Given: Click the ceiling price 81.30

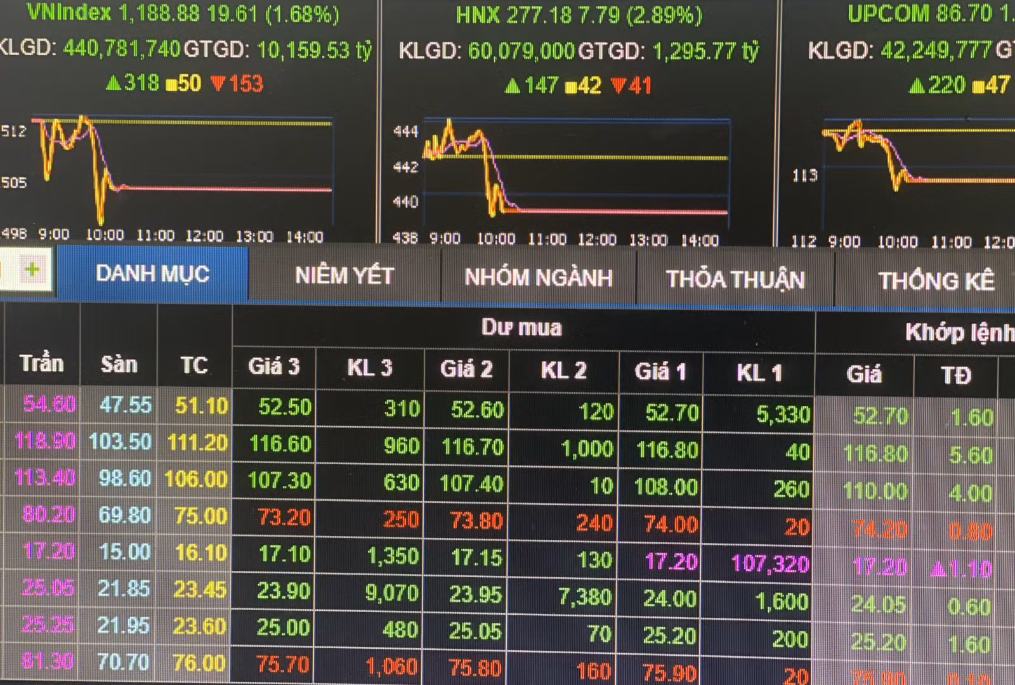Looking at the screenshot, I should coord(48,660).
